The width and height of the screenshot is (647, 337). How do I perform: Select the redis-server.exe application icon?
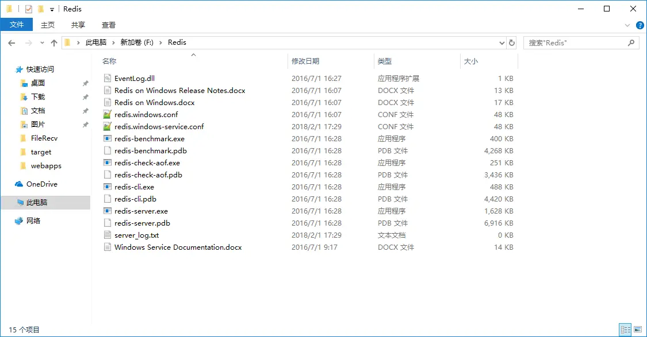tap(108, 211)
